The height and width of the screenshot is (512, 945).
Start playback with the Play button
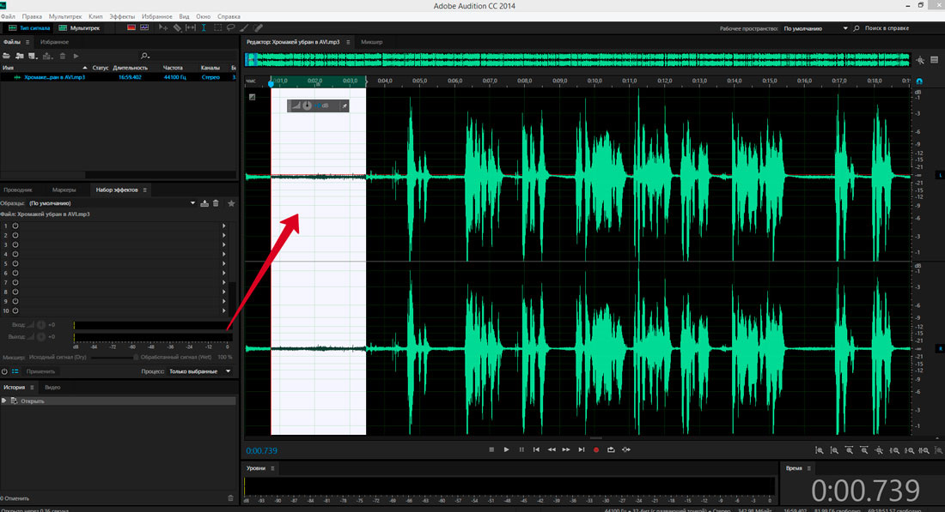click(x=506, y=449)
